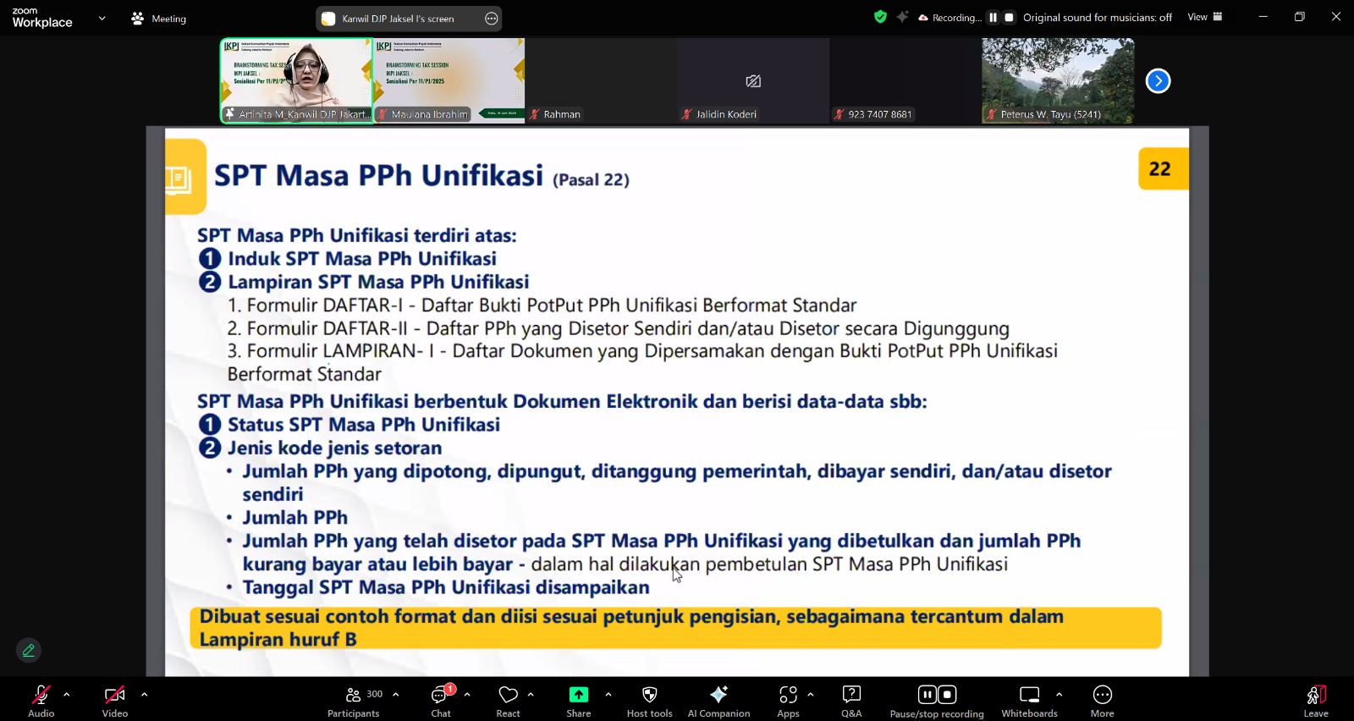Select Peterus W. Tayu's video thumbnail

pyautogui.click(x=1057, y=80)
